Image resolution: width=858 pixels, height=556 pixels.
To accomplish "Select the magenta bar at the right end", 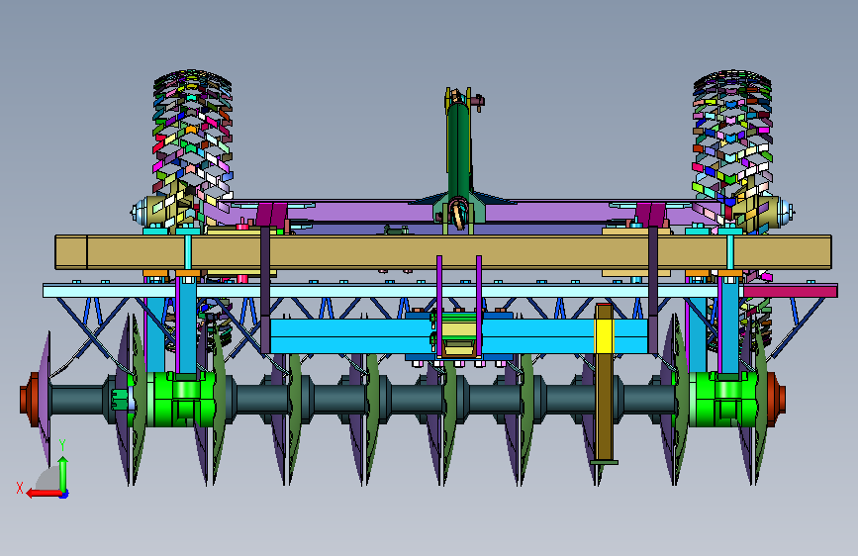I will (x=790, y=291).
